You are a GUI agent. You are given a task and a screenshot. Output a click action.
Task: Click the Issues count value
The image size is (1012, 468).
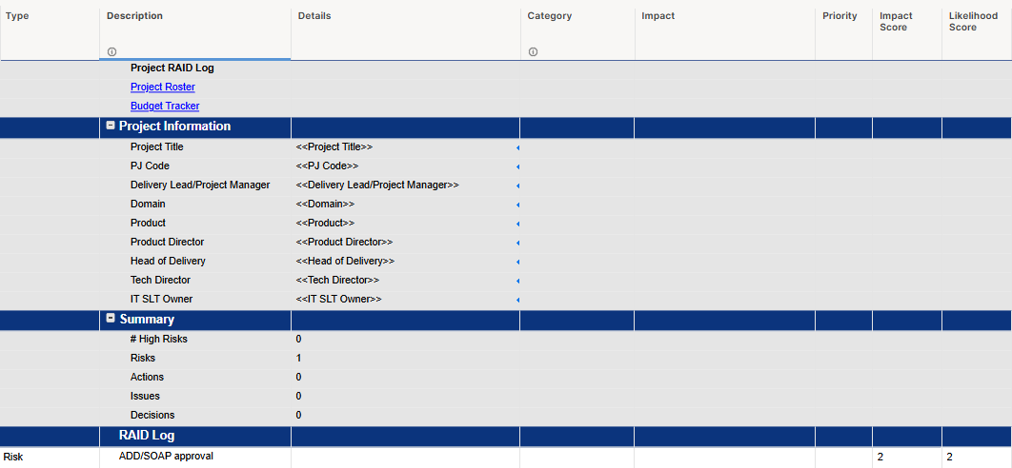click(299, 396)
